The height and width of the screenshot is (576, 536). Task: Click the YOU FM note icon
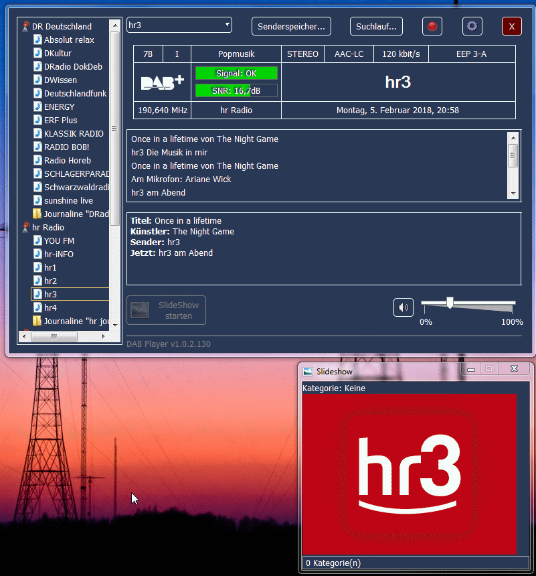coord(37,241)
